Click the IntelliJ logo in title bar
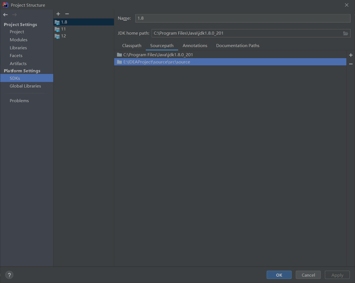The width and height of the screenshot is (355, 283). point(5,5)
